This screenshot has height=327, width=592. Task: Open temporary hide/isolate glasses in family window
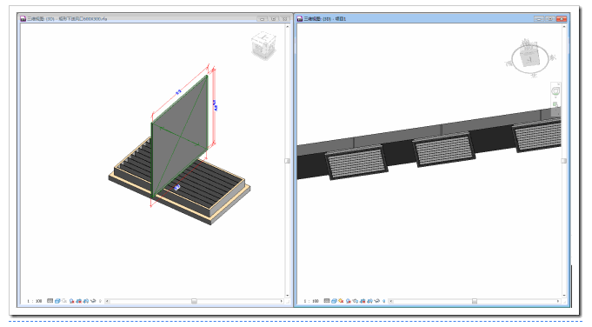tap(93, 301)
